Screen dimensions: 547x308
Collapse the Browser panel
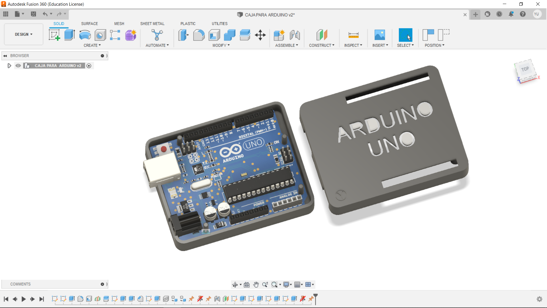point(5,56)
